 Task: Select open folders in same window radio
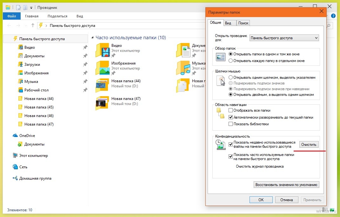point(231,54)
